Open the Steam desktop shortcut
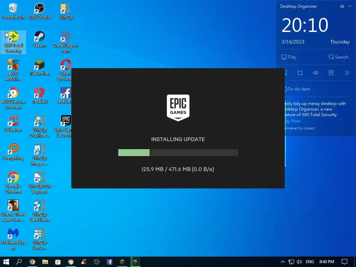This screenshot has width=356, height=267. (40, 40)
